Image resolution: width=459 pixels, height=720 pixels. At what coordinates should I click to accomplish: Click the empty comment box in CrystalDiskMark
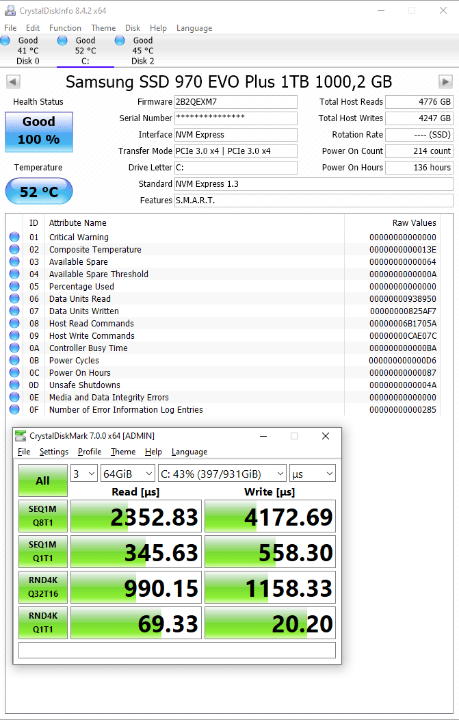coord(177,650)
